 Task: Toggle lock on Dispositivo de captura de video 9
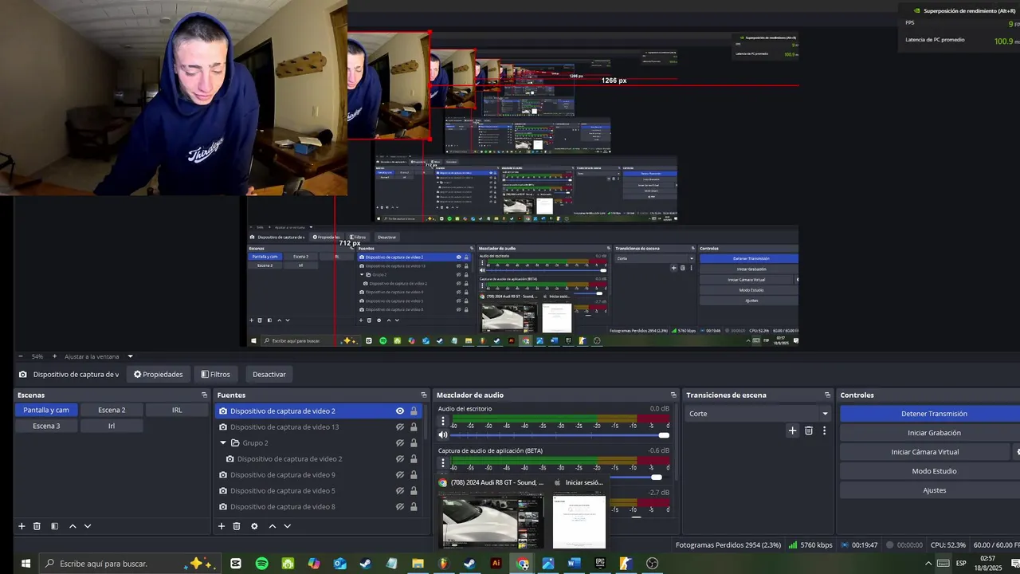point(414,475)
